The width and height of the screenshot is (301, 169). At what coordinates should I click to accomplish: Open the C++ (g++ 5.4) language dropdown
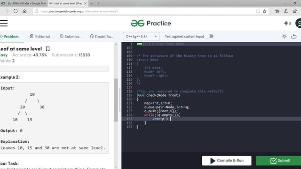(141, 36)
